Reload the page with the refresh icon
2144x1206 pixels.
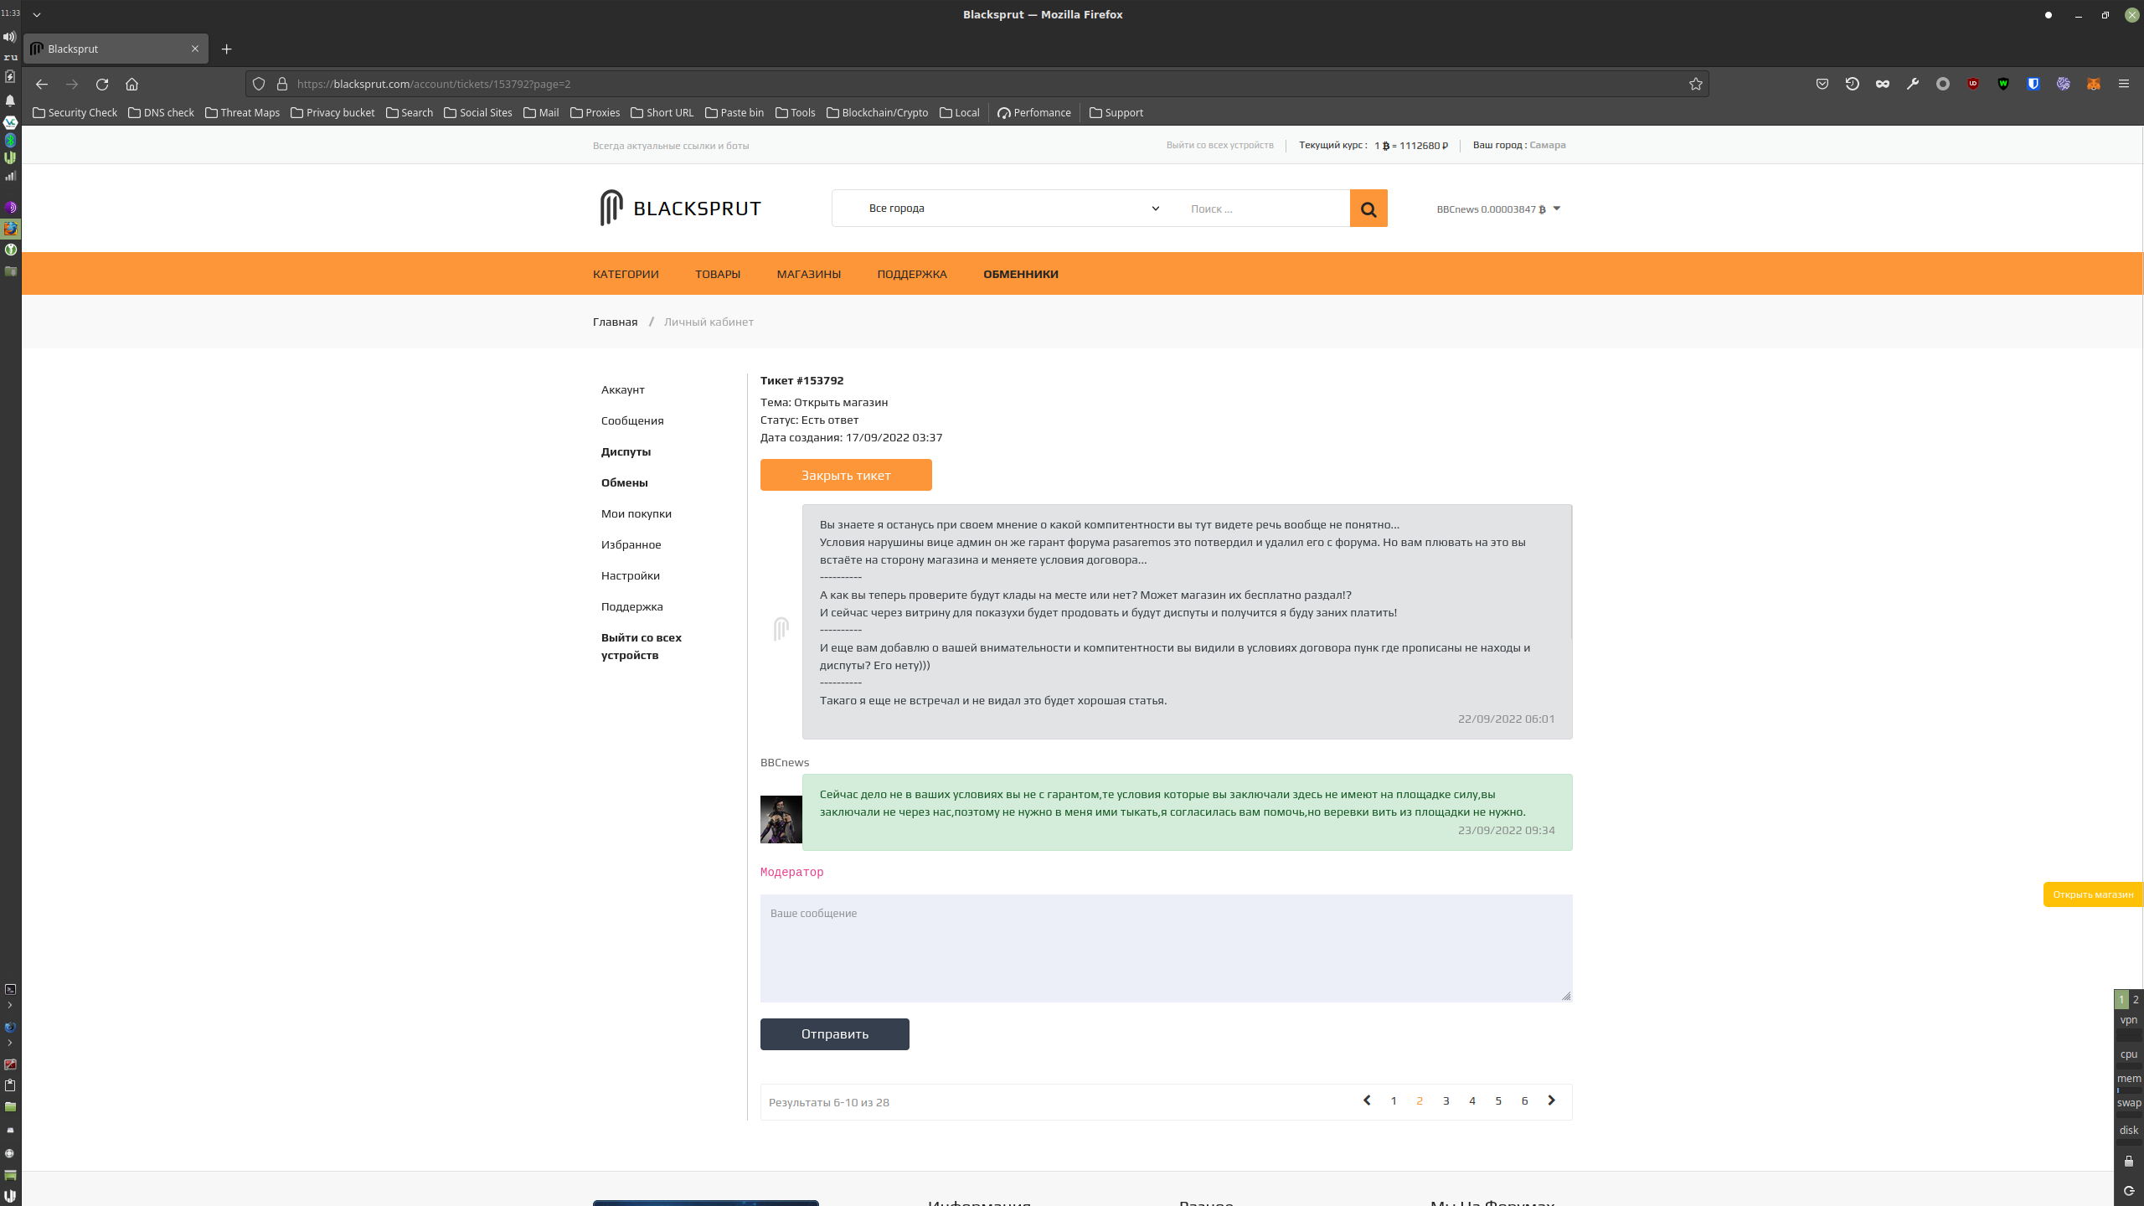point(102,84)
